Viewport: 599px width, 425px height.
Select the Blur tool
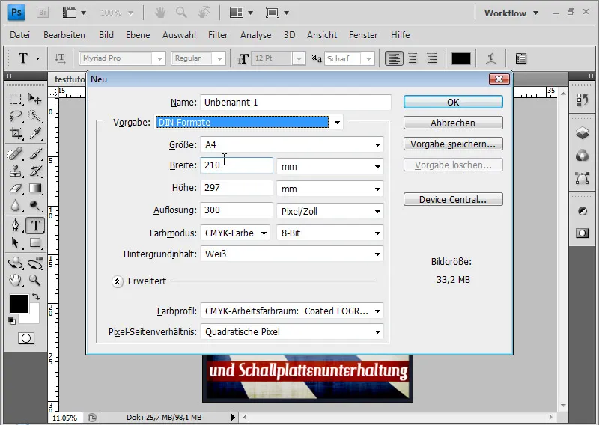tap(15, 206)
